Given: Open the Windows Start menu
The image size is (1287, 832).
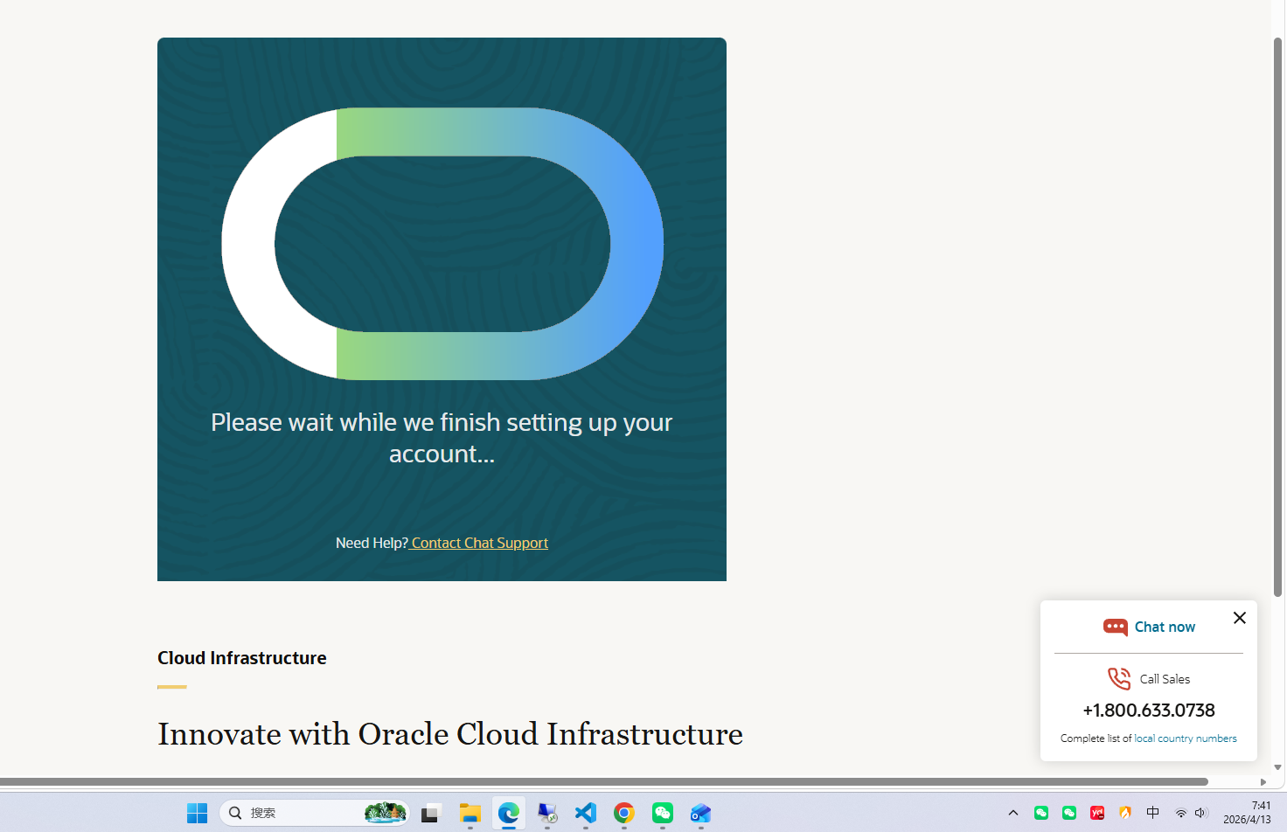Looking at the screenshot, I should 198,813.
